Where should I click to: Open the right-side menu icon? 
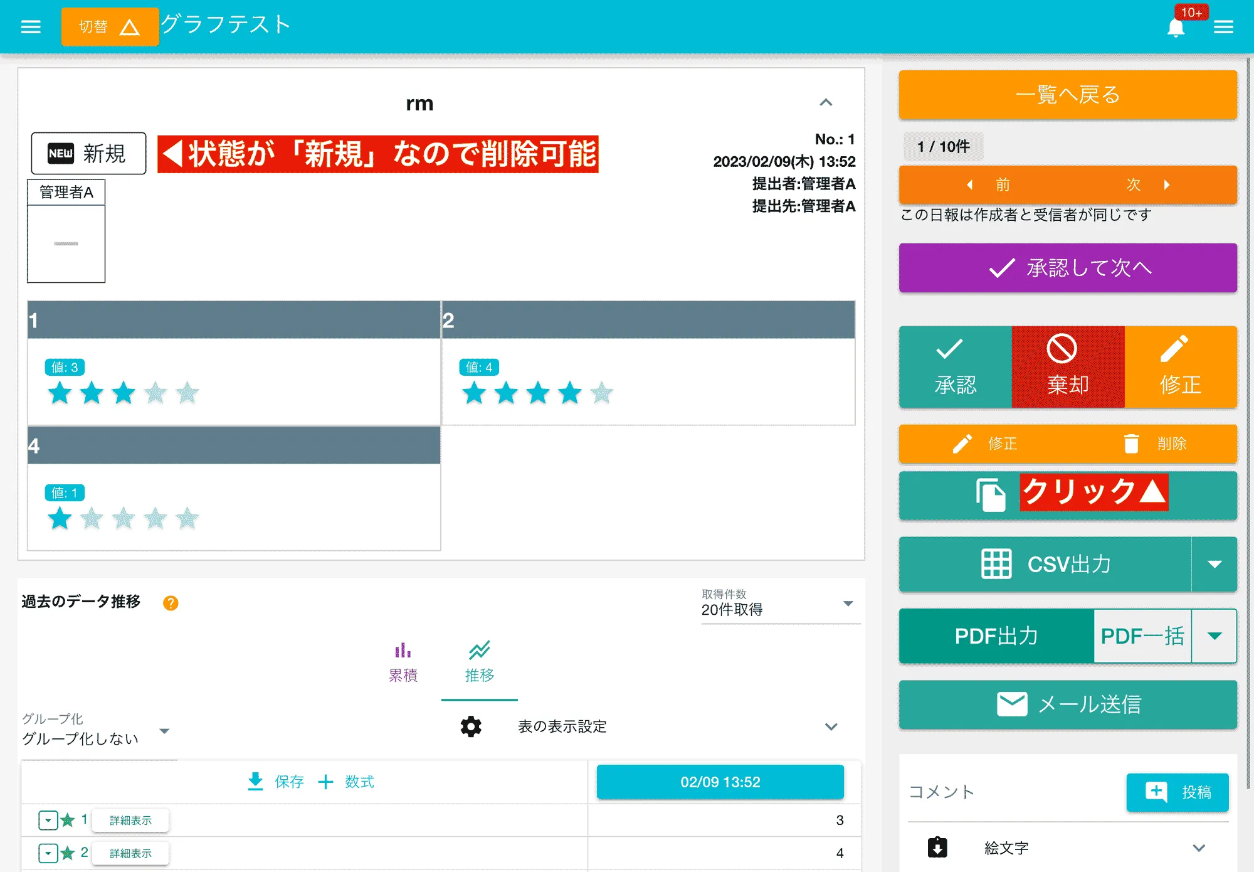pos(1224,26)
